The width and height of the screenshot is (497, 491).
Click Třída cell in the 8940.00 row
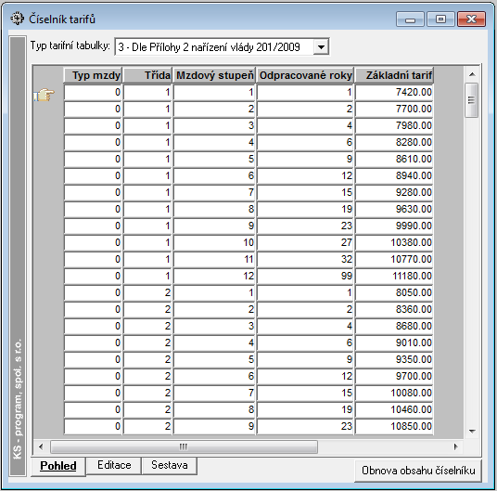click(147, 175)
